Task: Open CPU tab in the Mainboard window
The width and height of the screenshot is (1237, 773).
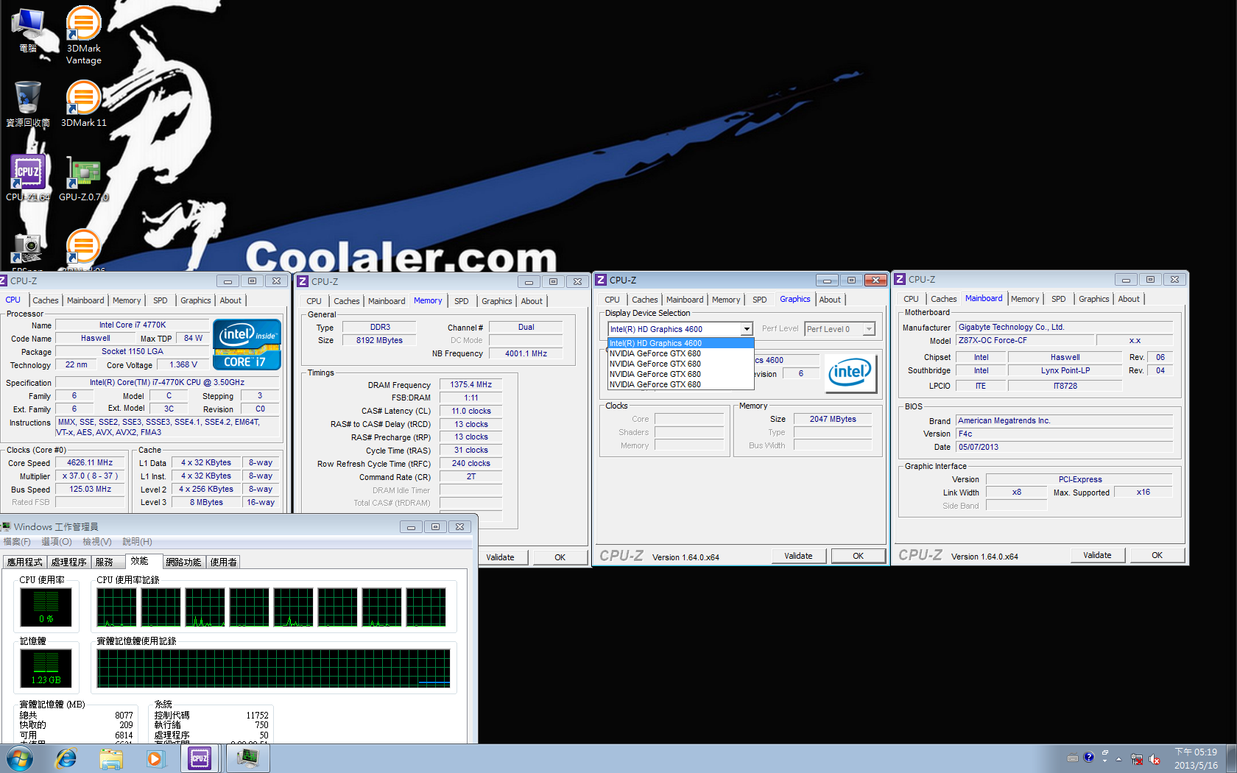Action: click(x=911, y=299)
